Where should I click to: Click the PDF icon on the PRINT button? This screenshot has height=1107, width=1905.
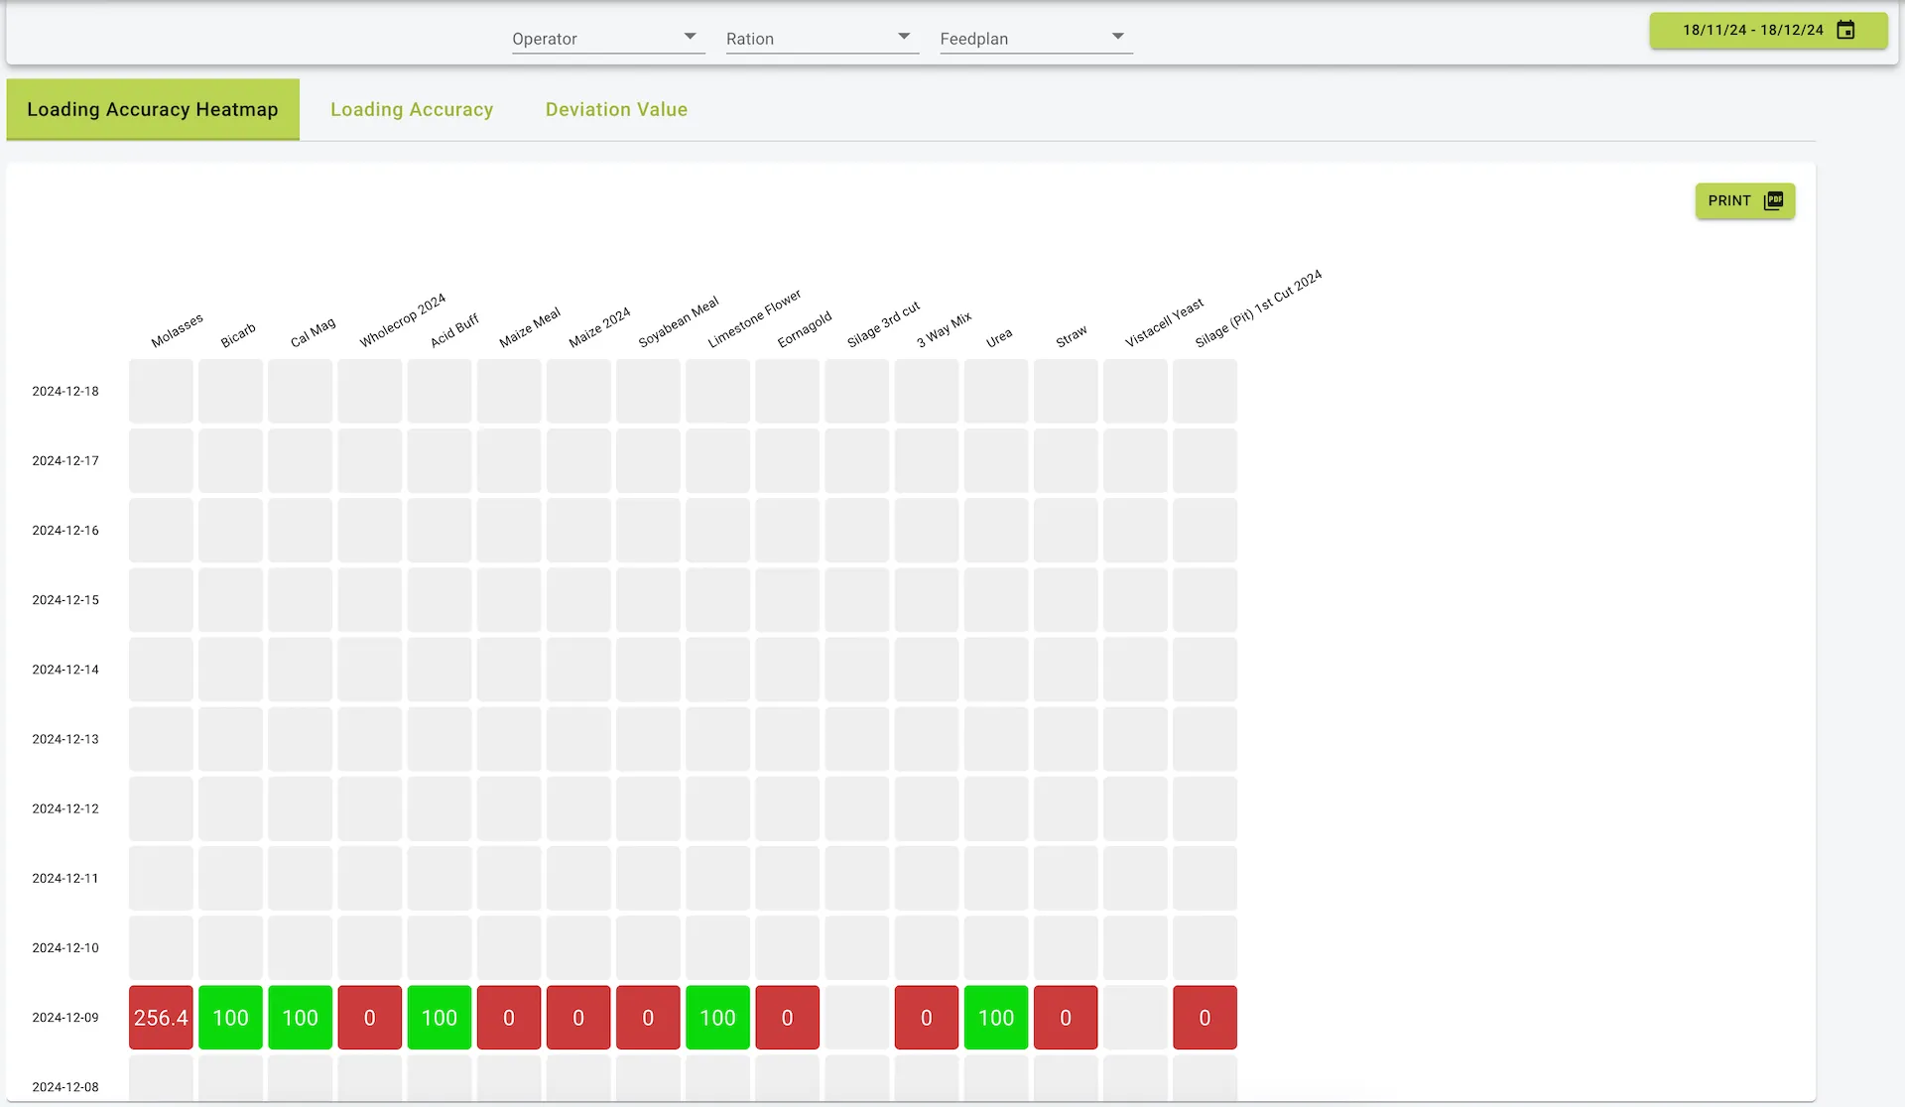1772,200
